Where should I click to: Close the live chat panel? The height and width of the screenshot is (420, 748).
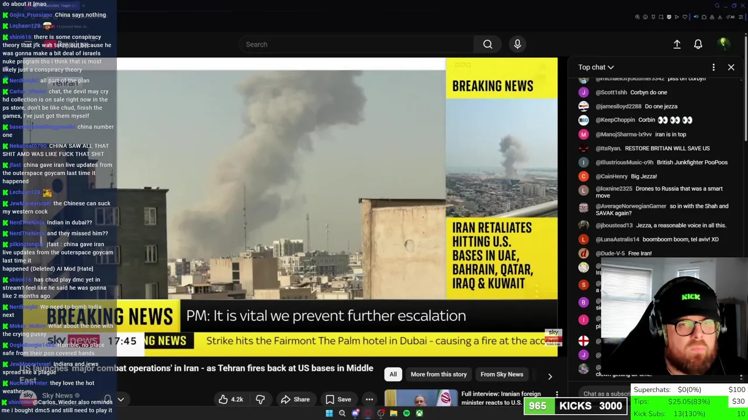click(731, 67)
